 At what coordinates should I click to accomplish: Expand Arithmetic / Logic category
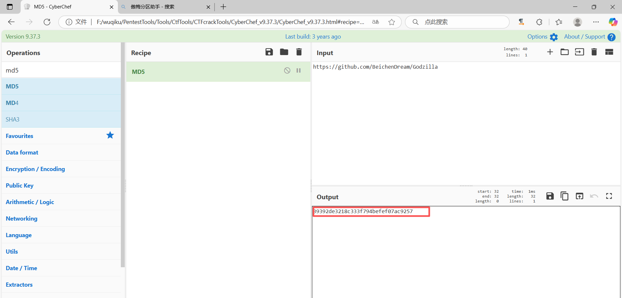coord(61,202)
